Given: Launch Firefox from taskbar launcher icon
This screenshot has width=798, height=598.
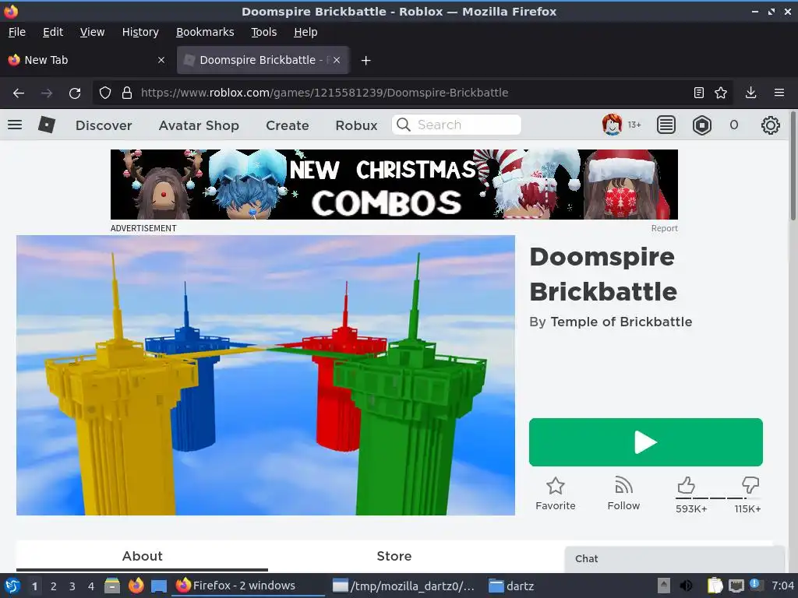Looking at the screenshot, I should point(136,586).
